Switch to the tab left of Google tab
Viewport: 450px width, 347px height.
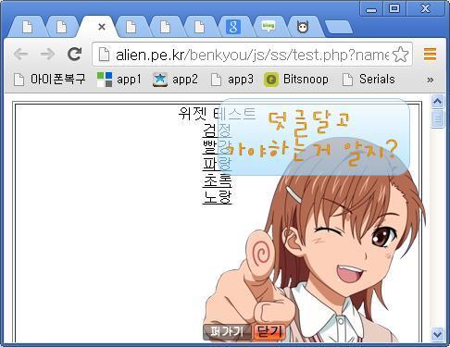200,27
